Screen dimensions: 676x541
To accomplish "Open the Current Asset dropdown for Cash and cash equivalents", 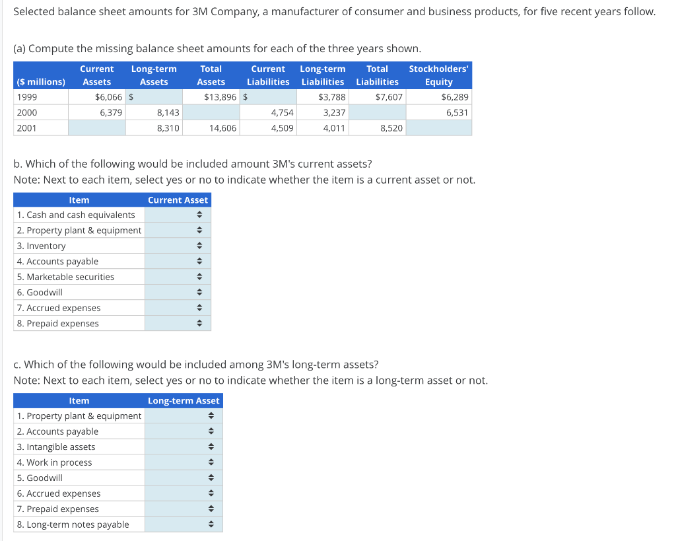I will coord(201,214).
